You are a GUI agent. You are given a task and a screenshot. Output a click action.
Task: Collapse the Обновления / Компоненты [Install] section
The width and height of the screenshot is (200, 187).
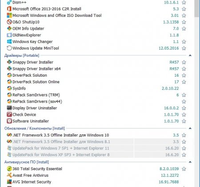190,129
